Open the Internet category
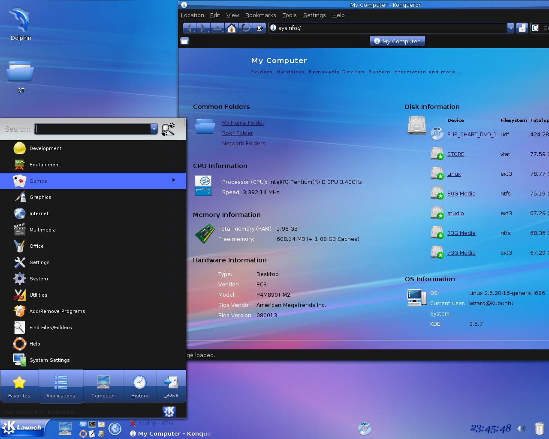Viewport: 549px width, 439px height. coord(93,213)
